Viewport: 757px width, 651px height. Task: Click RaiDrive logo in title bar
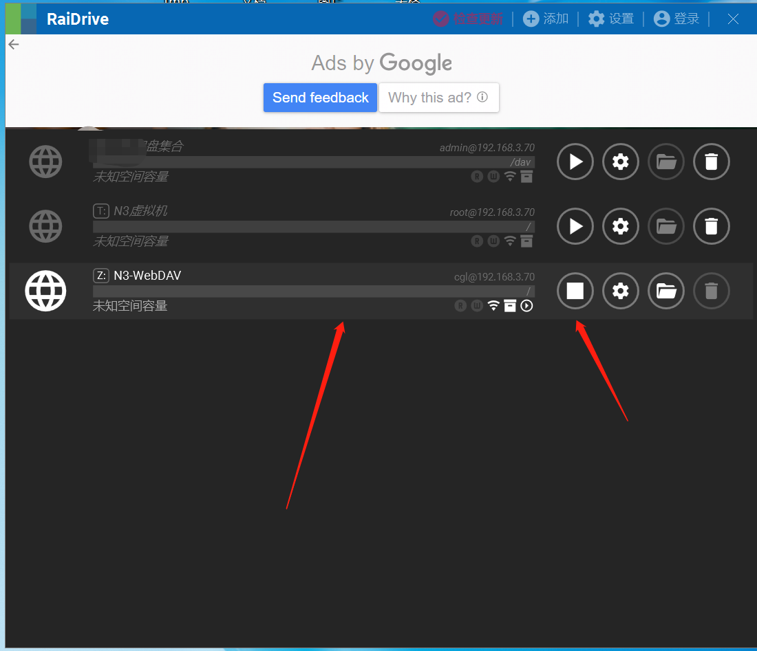tap(21, 19)
